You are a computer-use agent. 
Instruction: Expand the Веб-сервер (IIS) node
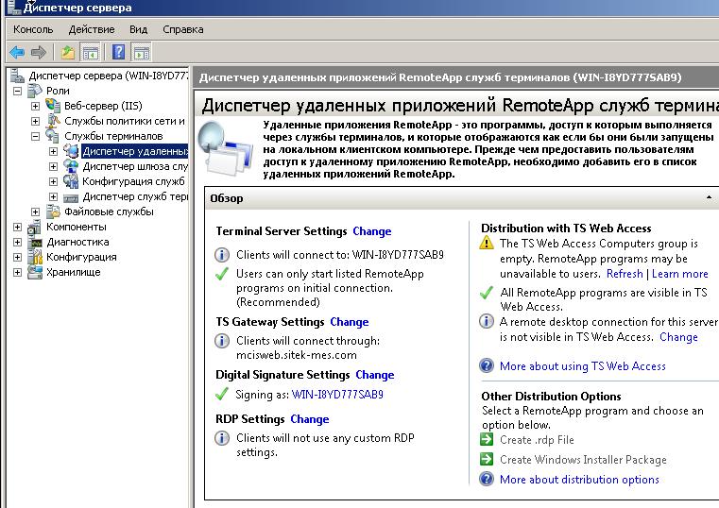click(x=35, y=106)
